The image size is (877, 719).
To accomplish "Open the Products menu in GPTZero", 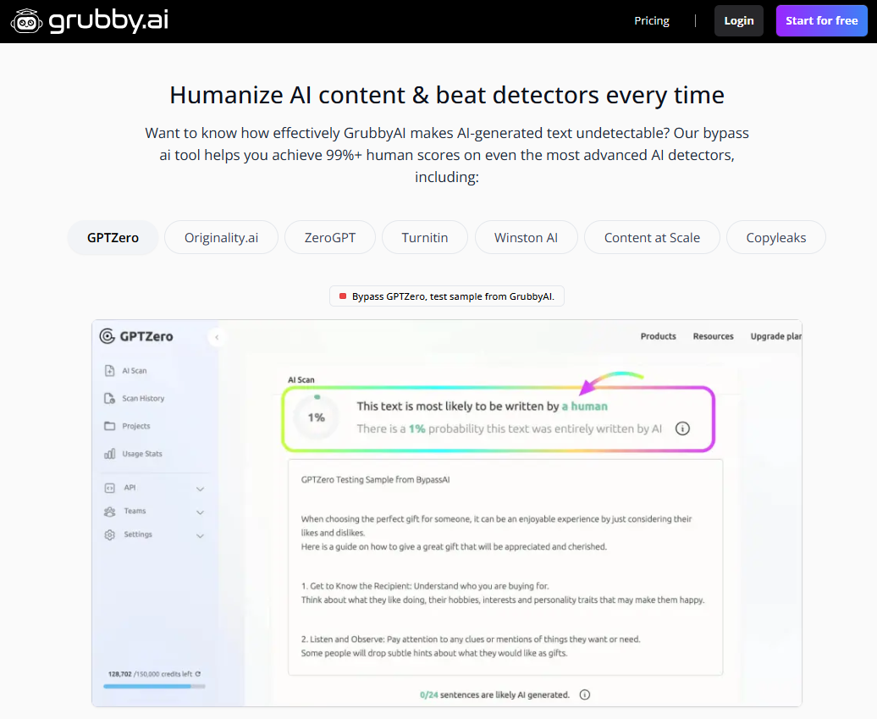I will [659, 336].
